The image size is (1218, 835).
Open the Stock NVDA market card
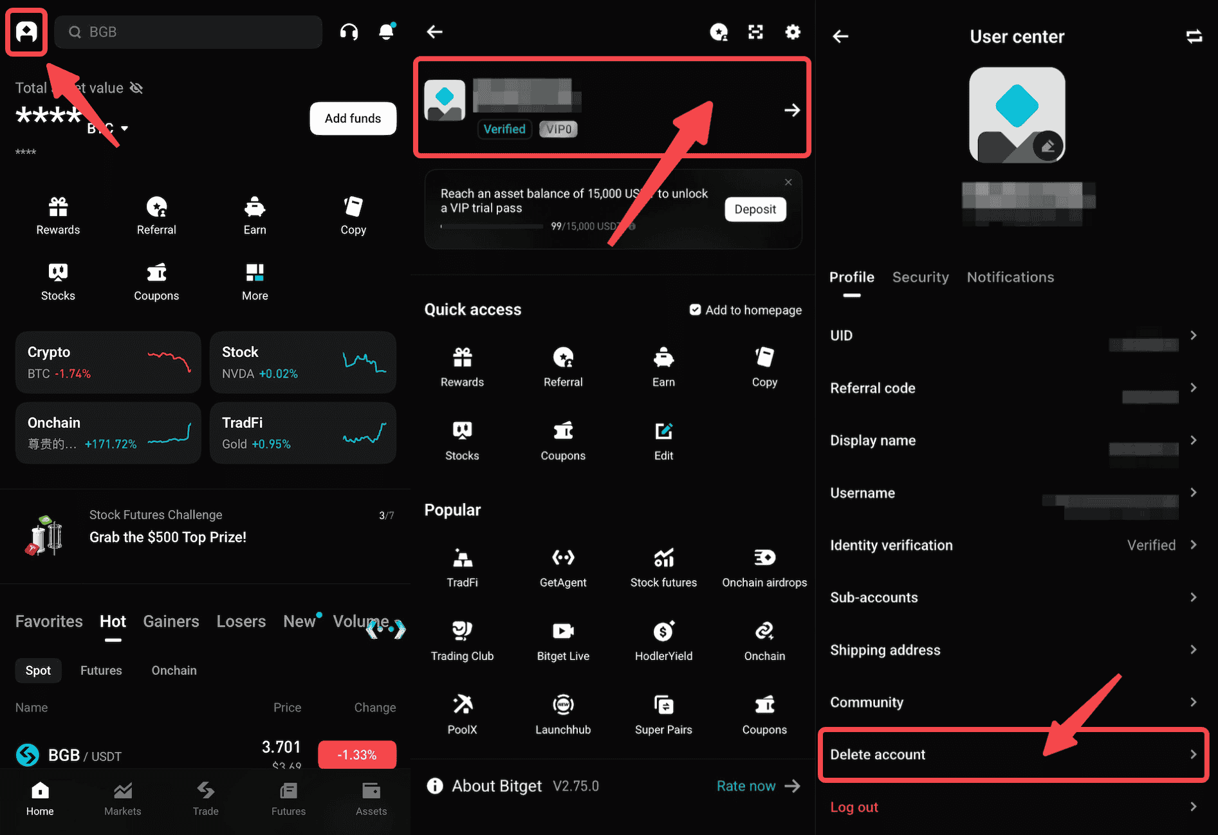303,362
